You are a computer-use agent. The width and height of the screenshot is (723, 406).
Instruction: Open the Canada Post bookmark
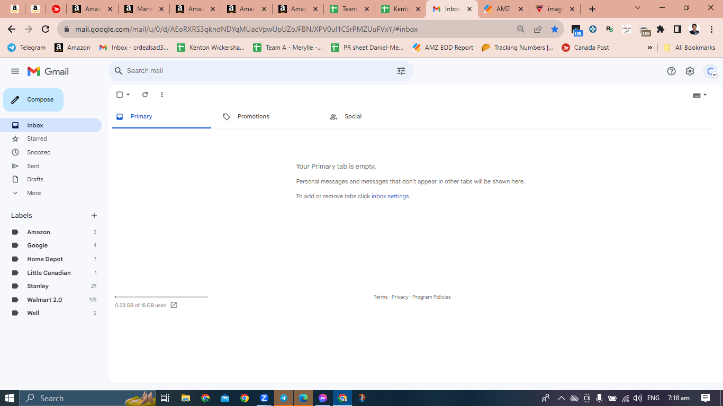[585, 48]
